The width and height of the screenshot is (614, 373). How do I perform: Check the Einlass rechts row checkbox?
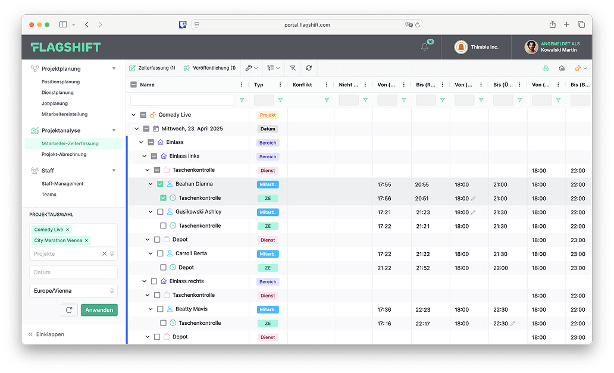[154, 281]
